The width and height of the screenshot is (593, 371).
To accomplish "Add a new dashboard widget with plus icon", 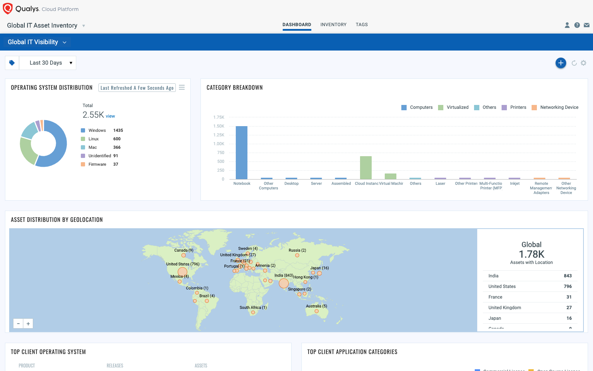I will [x=561, y=63].
